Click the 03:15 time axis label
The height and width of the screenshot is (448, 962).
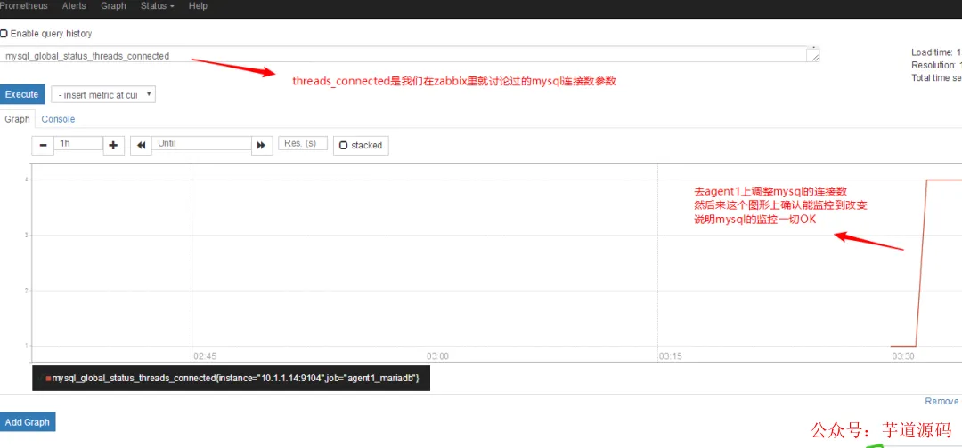pos(670,356)
